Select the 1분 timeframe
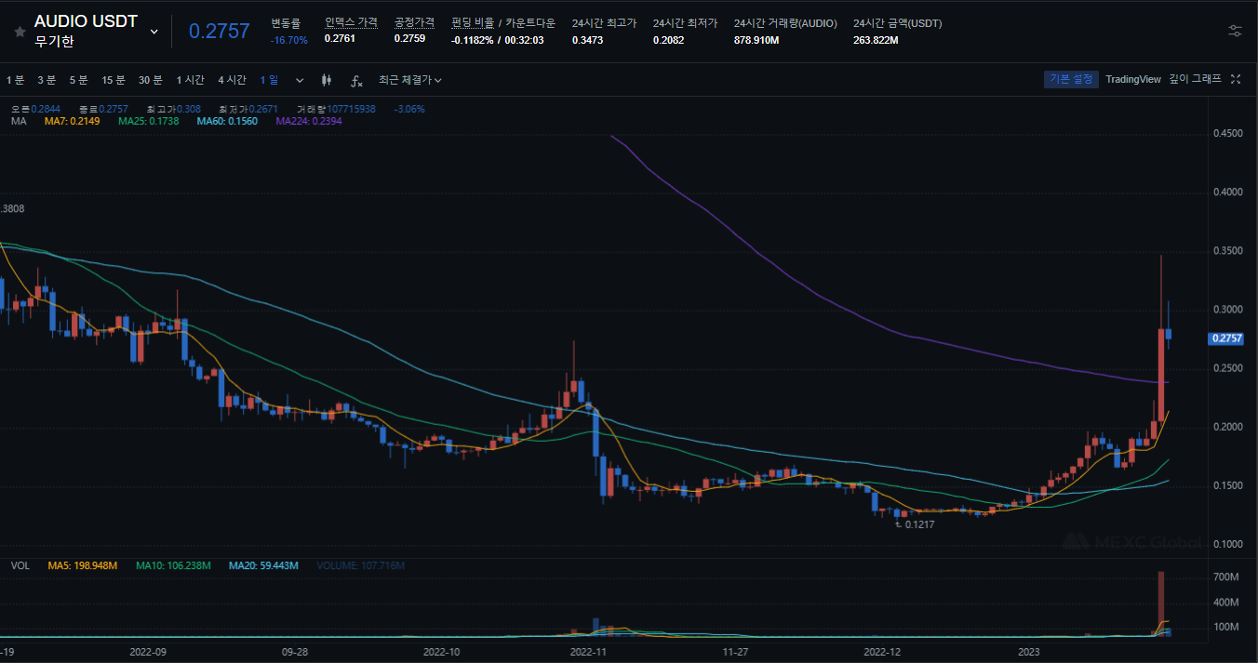The image size is (1258, 663). coord(15,80)
